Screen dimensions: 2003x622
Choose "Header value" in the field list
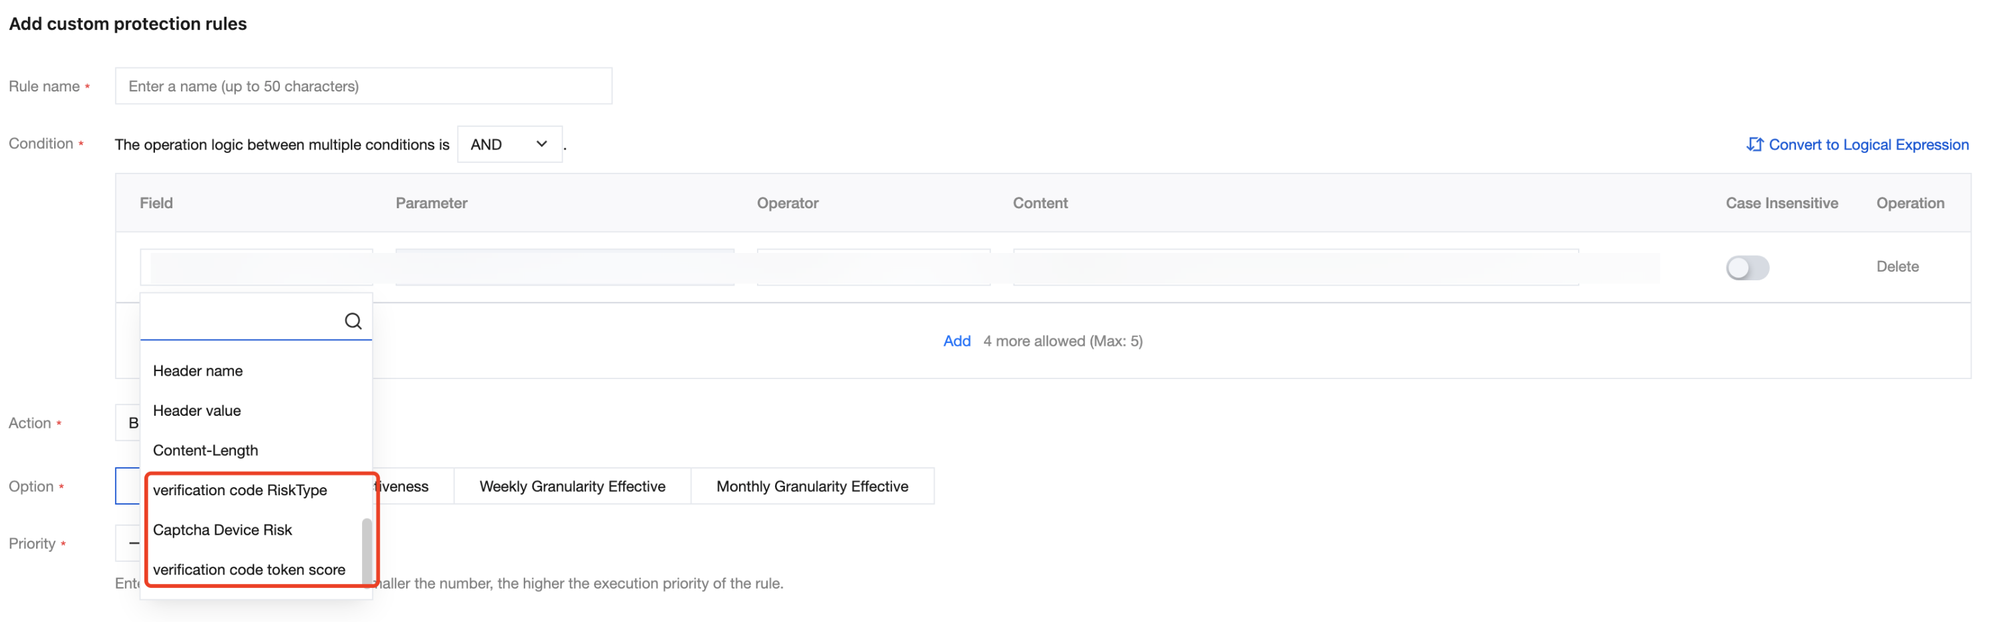click(196, 411)
